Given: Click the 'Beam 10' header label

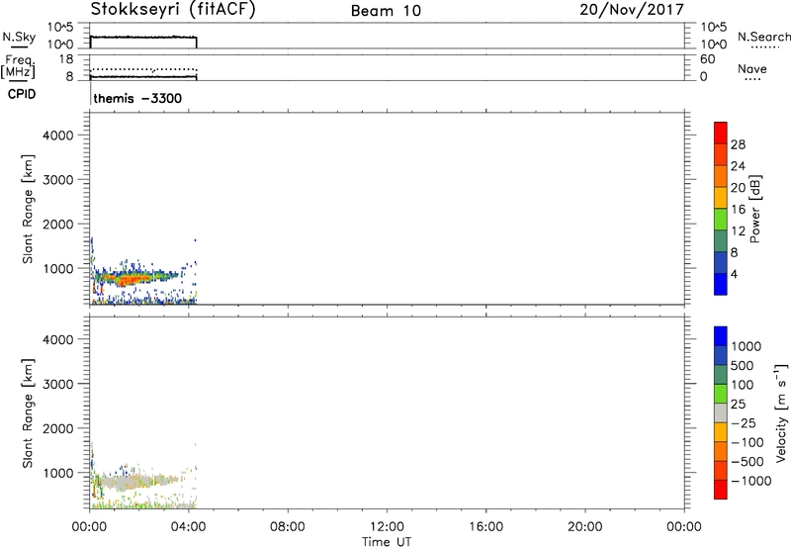Looking at the screenshot, I should tap(386, 11).
